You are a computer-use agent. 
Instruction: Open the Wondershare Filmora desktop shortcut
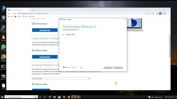click(x=3, y=29)
